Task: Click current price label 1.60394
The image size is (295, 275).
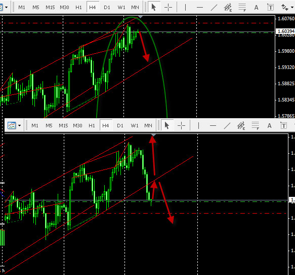Action: (x=285, y=31)
